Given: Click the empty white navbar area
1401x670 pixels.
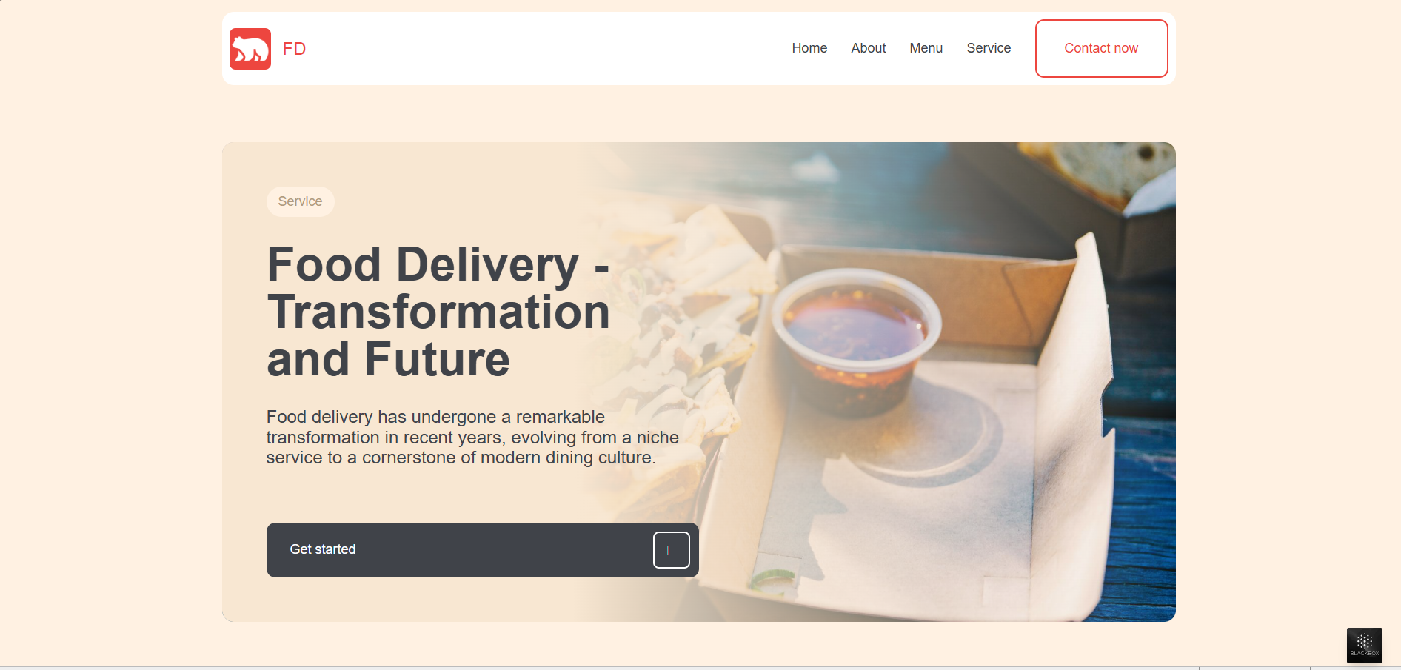Looking at the screenshot, I should click(548, 48).
